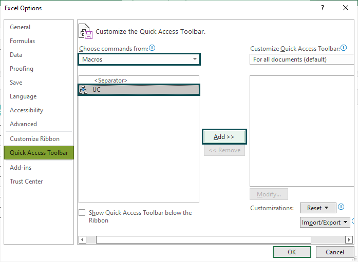Screen dimensions: 358x262
Task: Select the <Separator> list entry
Action: coord(139,80)
